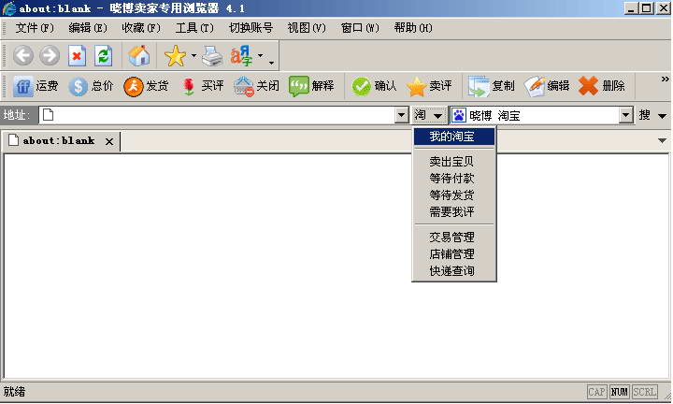Viewport: 673px width, 404px height.
Task: Select 我的淘宝 in the dropdown menu
Action: 454,137
